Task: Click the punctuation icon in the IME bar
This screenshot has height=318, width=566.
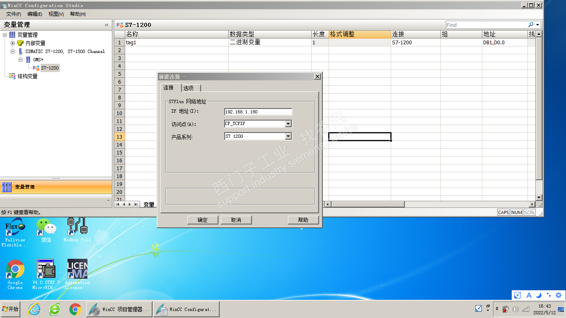Action: point(549,295)
